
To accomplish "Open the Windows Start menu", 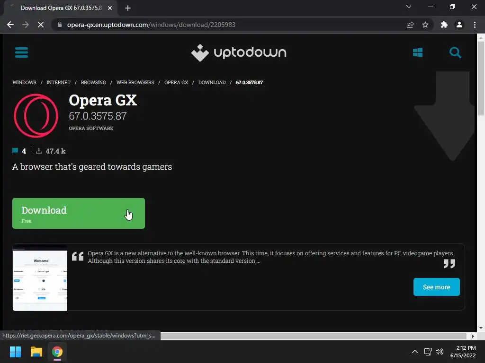I will pyautogui.click(x=15, y=352).
